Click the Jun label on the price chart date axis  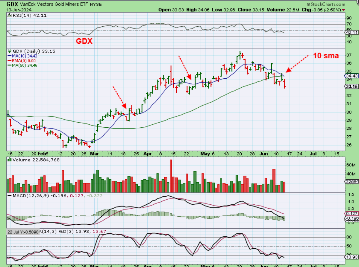(264, 154)
